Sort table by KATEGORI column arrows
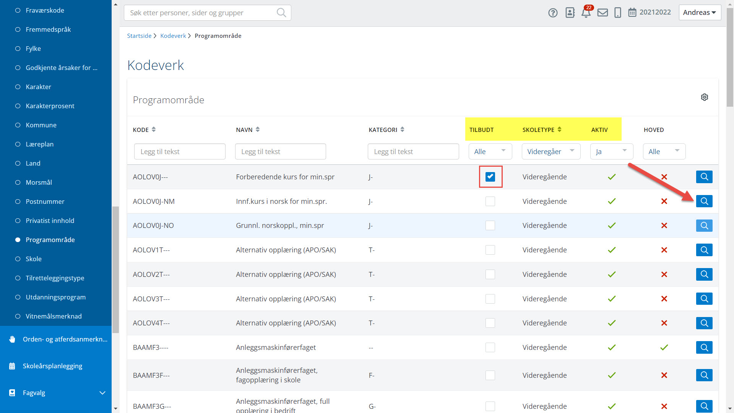This screenshot has width=734, height=413. (x=402, y=130)
